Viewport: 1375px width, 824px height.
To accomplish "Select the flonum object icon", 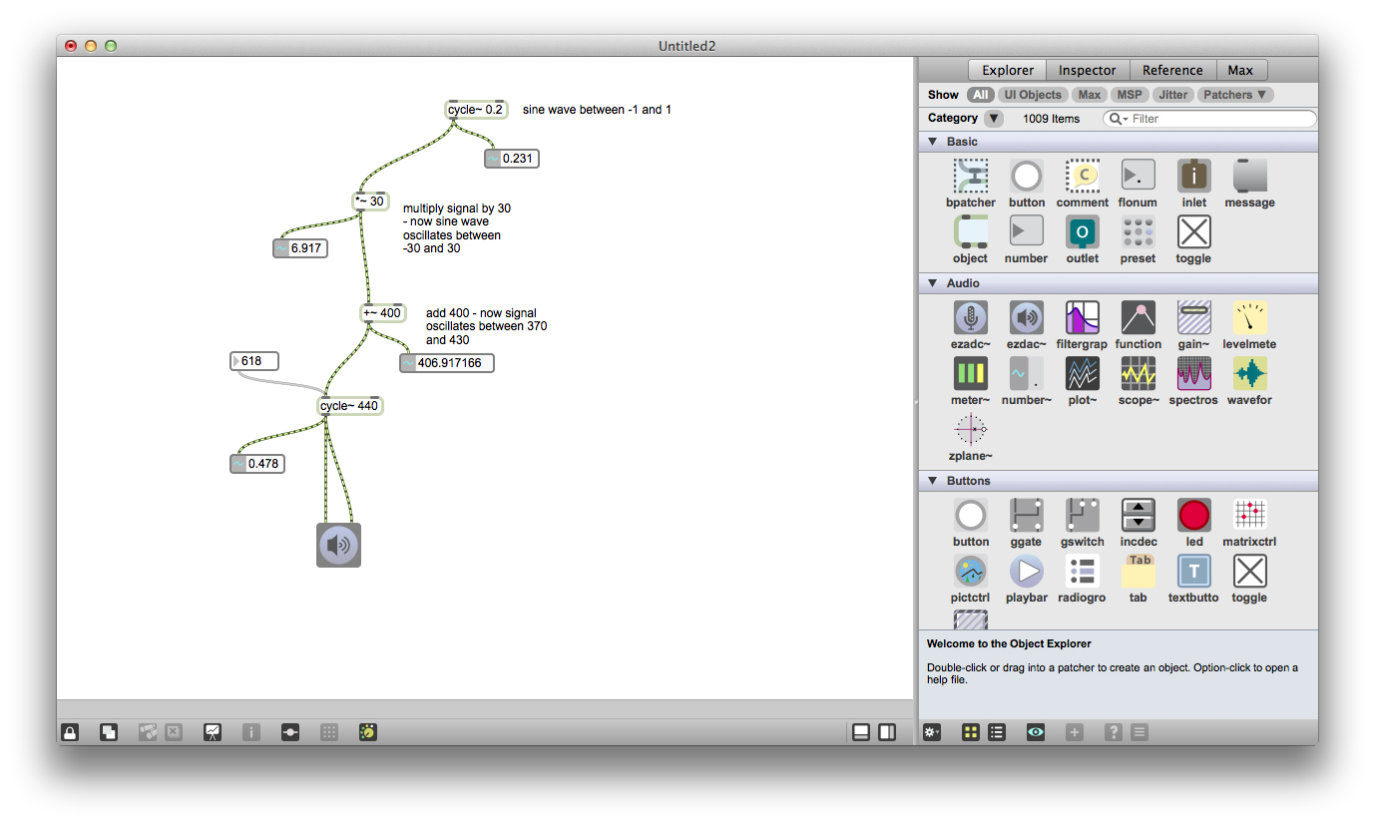I will coord(1139,176).
